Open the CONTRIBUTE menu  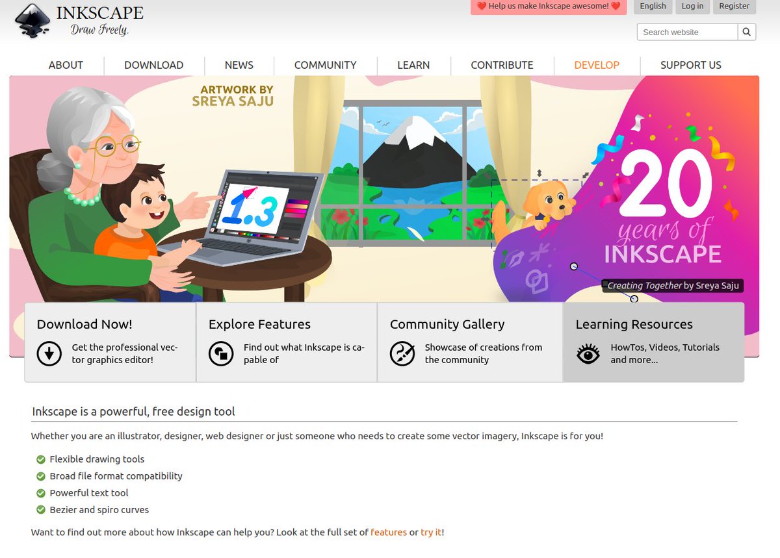502,65
